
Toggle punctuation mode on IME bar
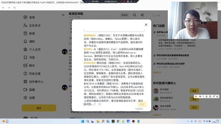203,96
